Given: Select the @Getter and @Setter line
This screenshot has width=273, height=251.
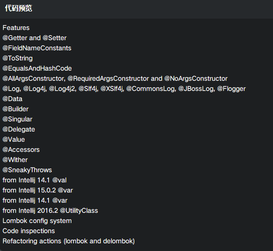Looking at the screenshot, I should coord(35,38).
